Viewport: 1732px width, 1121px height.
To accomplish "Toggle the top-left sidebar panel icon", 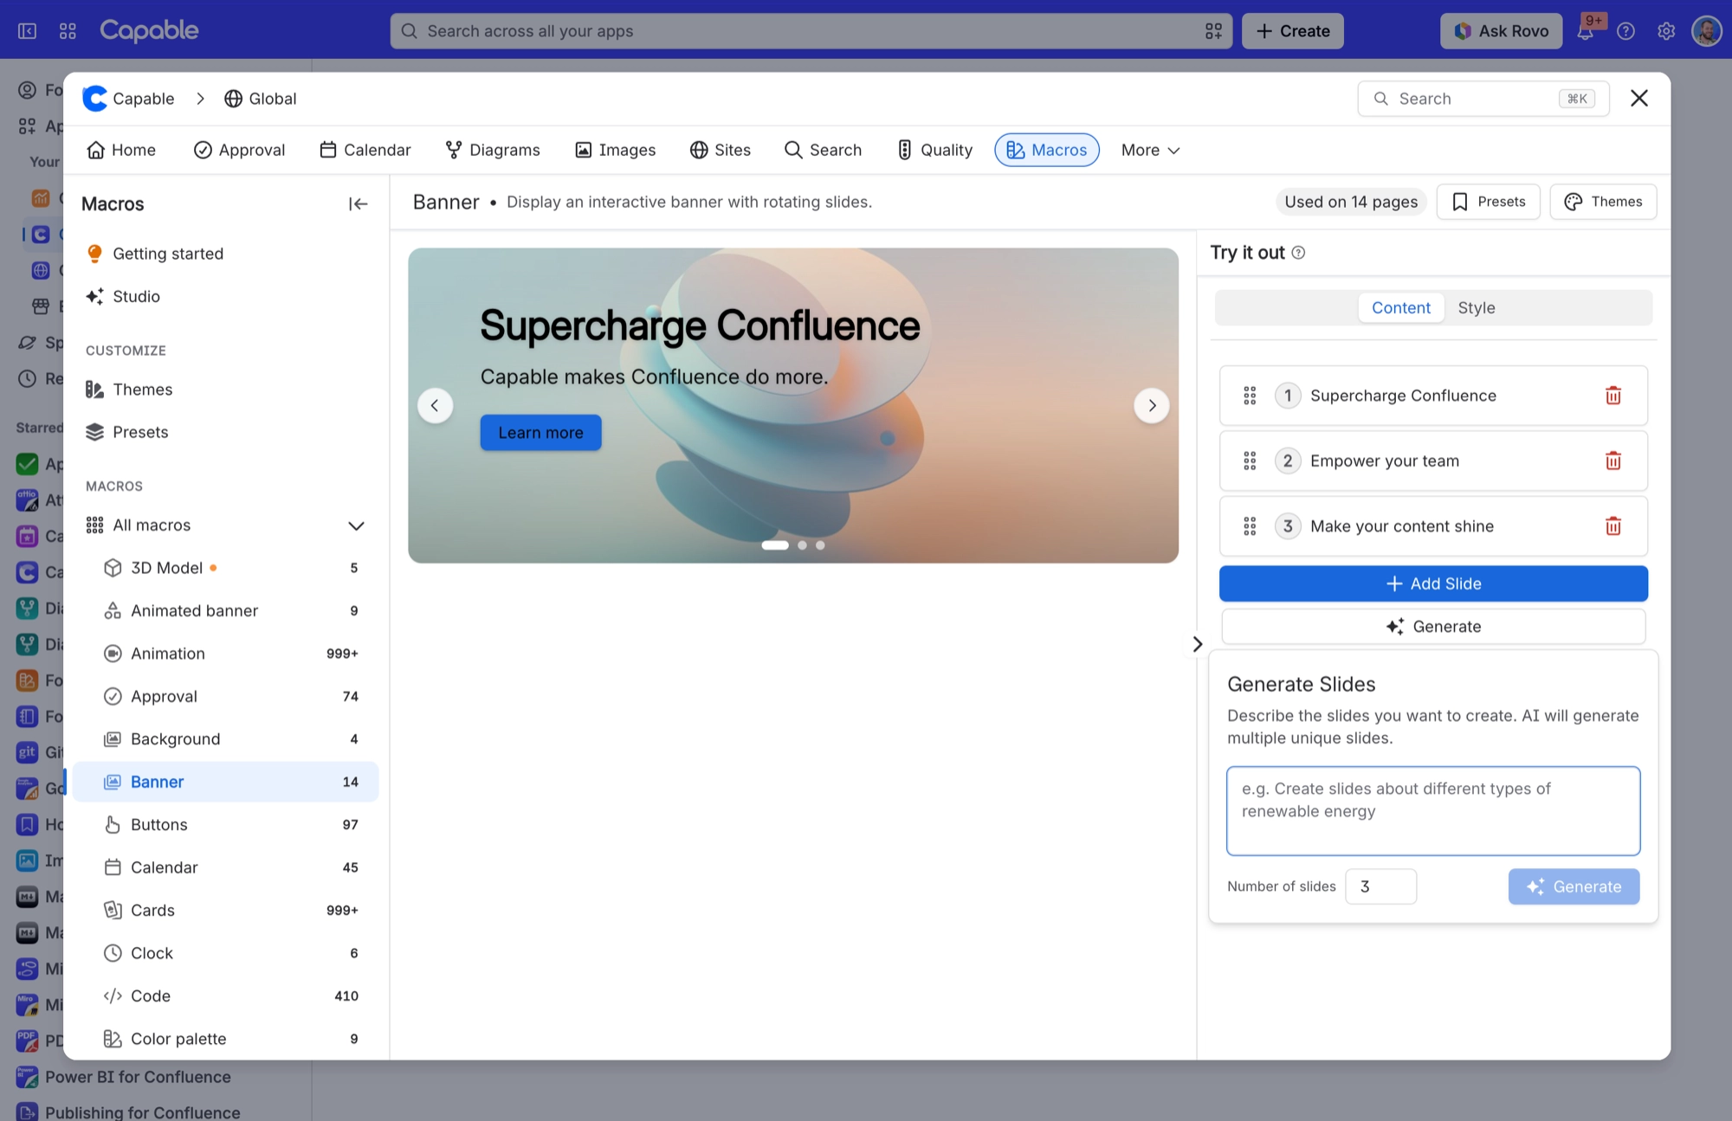I will tap(28, 31).
